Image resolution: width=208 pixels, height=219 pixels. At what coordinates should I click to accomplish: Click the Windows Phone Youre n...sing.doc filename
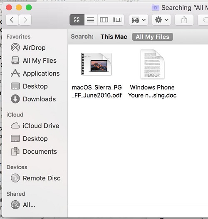152,91
